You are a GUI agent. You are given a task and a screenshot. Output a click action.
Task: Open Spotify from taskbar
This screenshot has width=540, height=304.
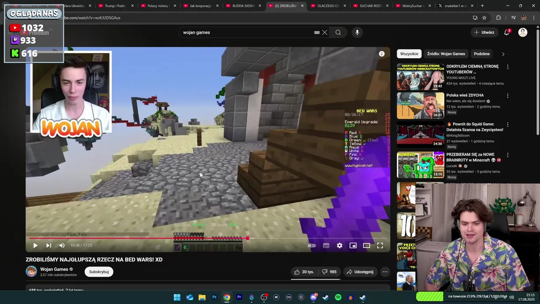pos(338,297)
